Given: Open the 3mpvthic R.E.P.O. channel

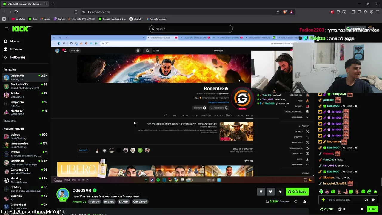Looking at the screenshot, I should (x=25, y=104).
